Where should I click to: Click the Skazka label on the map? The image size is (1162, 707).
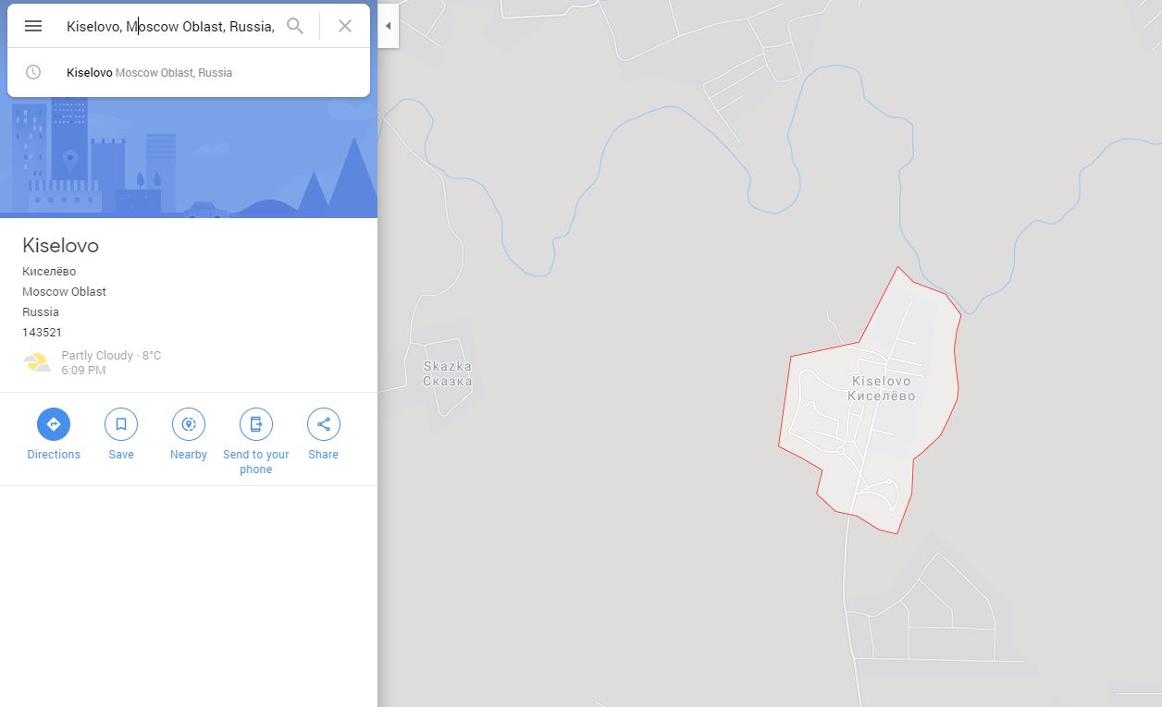[448, 373]
